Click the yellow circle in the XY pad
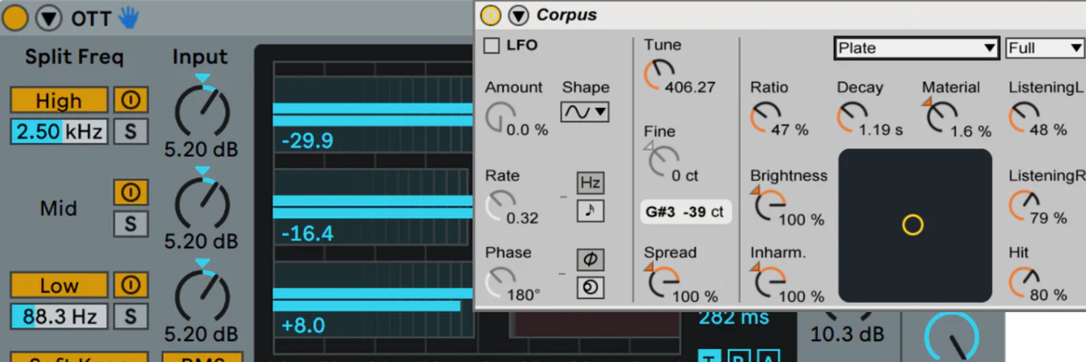1086x362 pixels. tap(913, 224)
